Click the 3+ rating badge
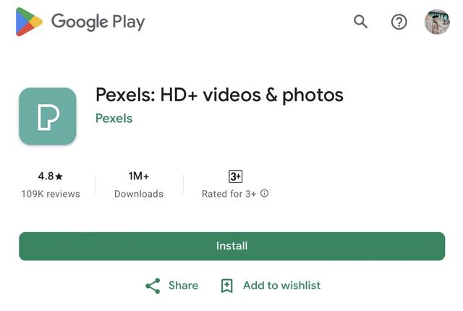 click(235, 176)
